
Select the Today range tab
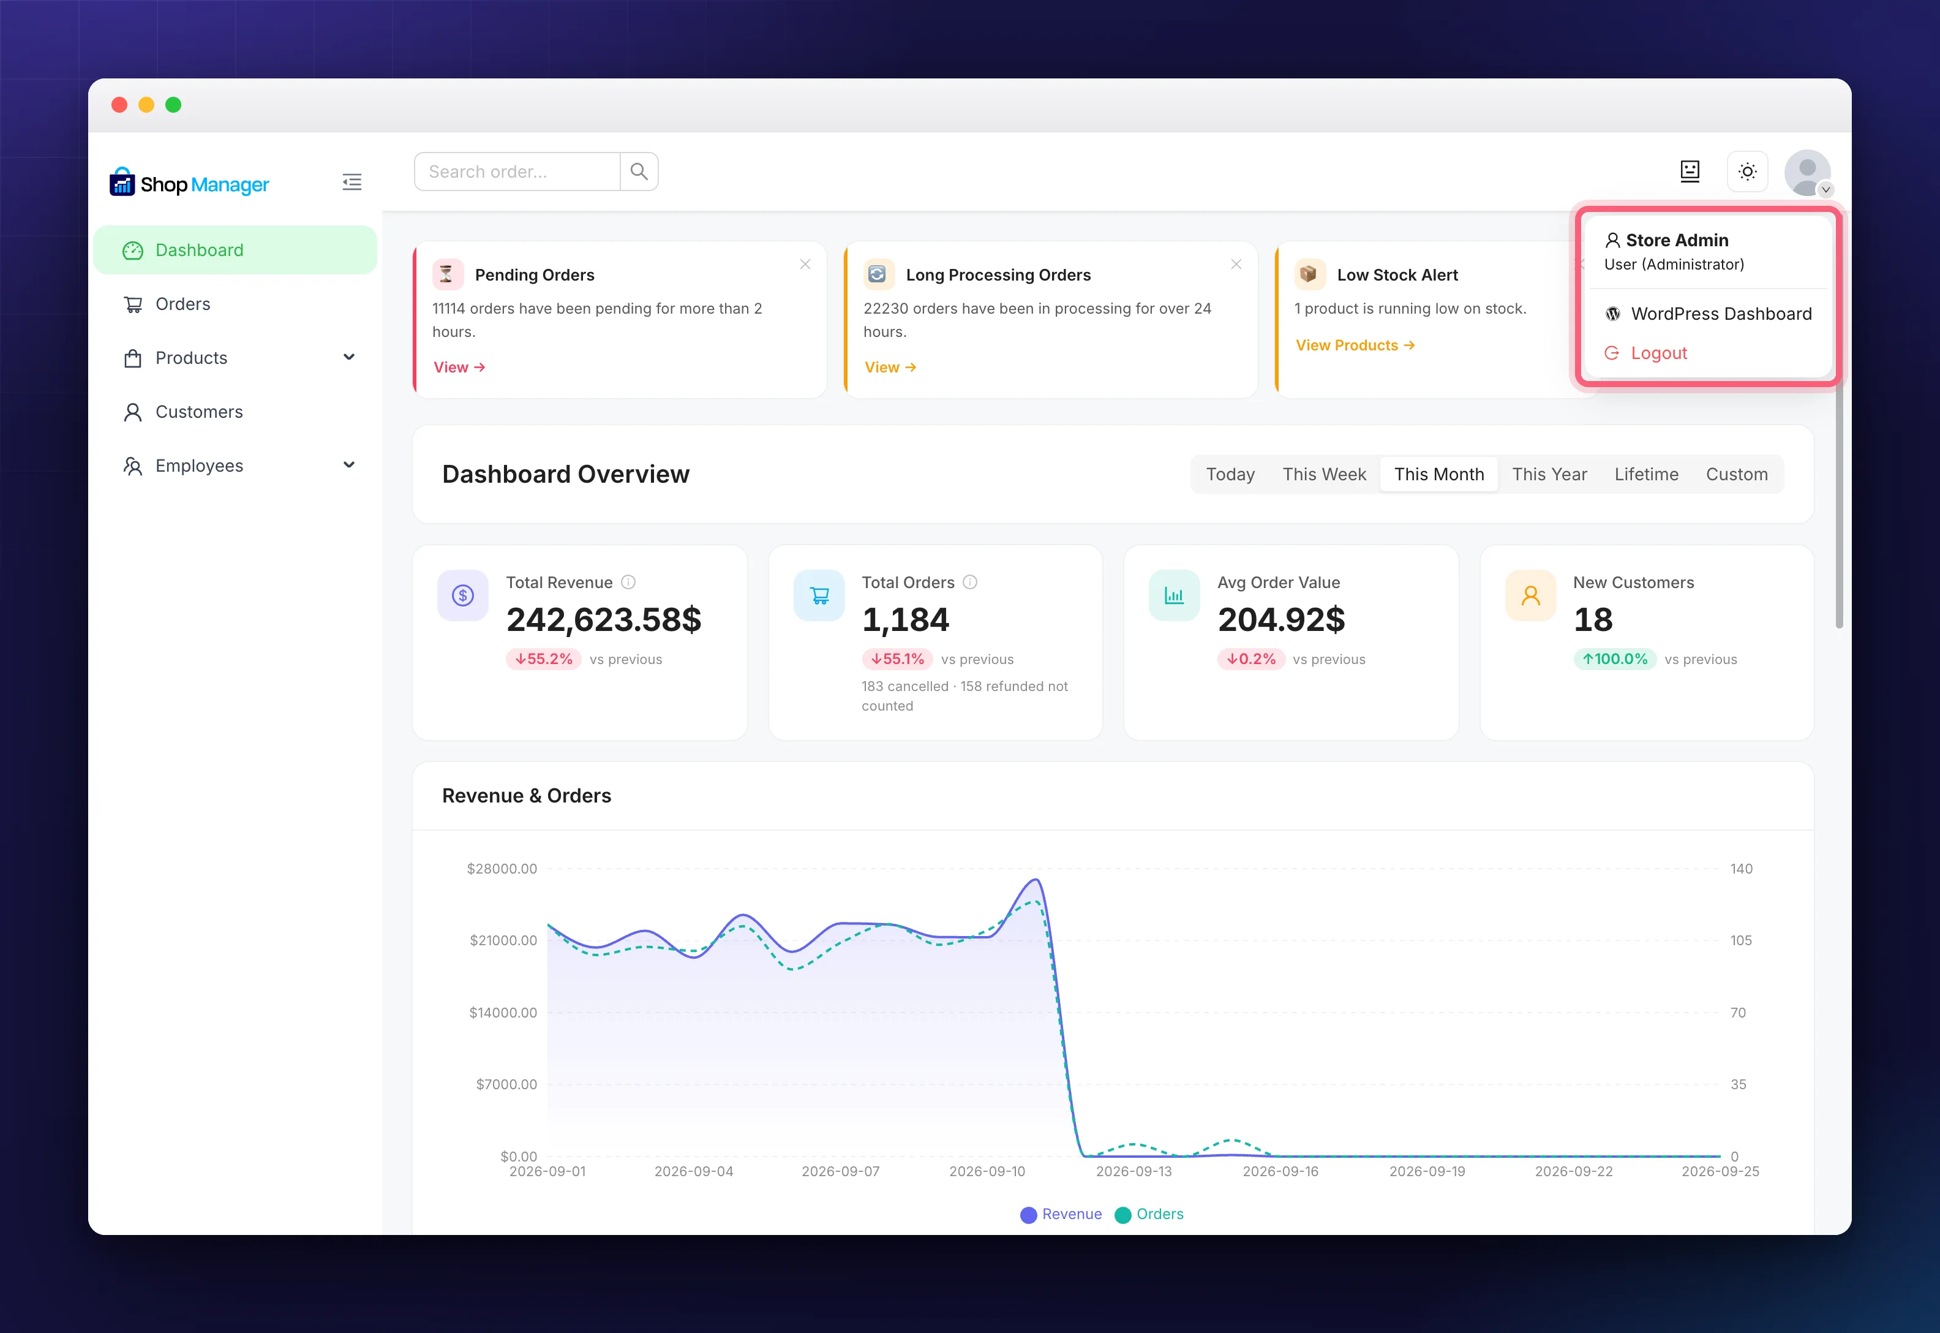(1230, 474)
